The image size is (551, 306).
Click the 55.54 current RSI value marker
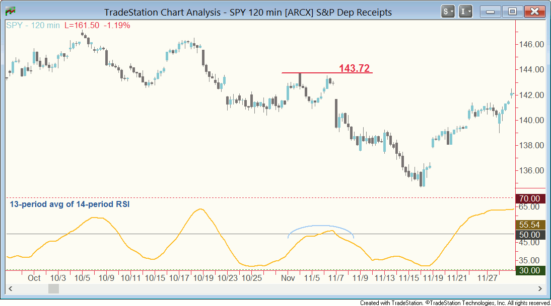529,225
